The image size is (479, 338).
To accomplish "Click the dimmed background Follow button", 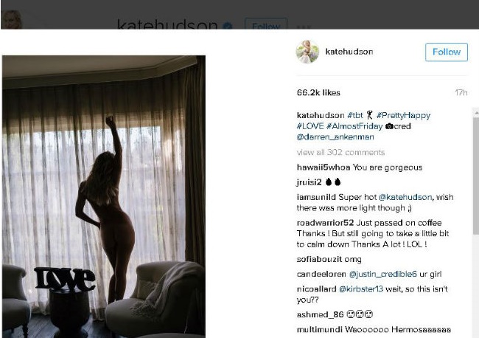I will 266,24.
